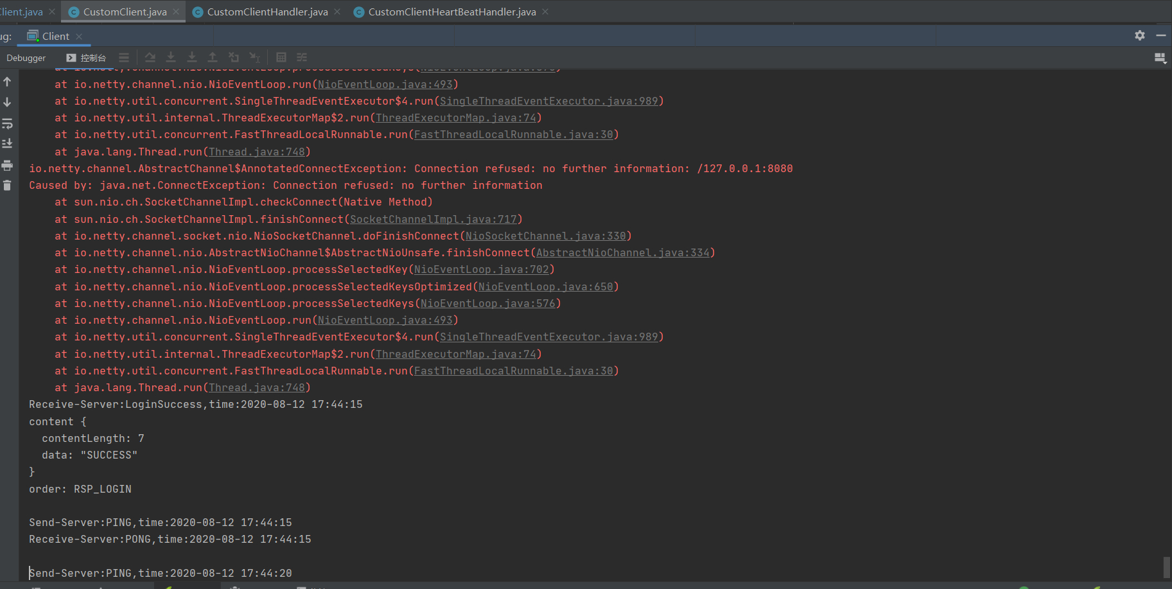Image resolution: width=1172 pixels, height=589 pixels.
Task: Jump up the stack trace with up arrow
Action: (x=7, y=82)
